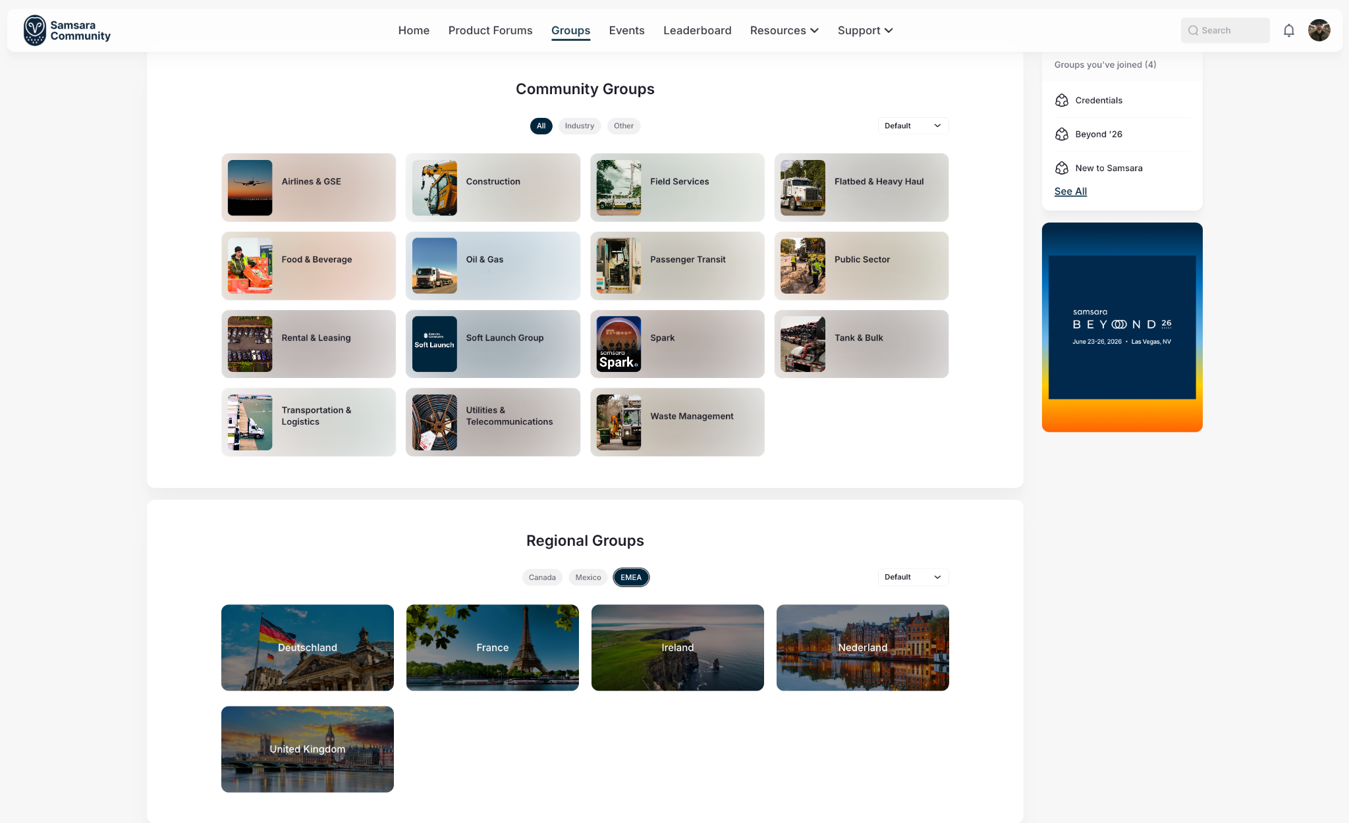Open the Food & Beverage group card

pos(308,266)
